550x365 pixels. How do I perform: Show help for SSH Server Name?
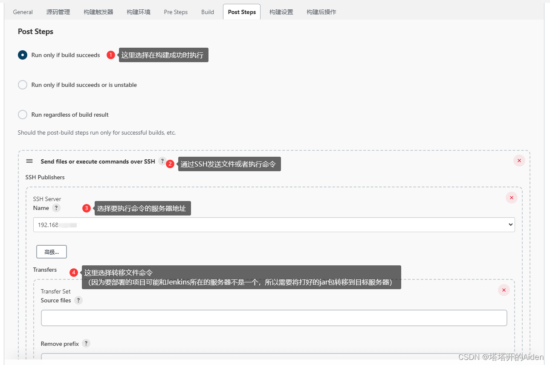[56, 208]
